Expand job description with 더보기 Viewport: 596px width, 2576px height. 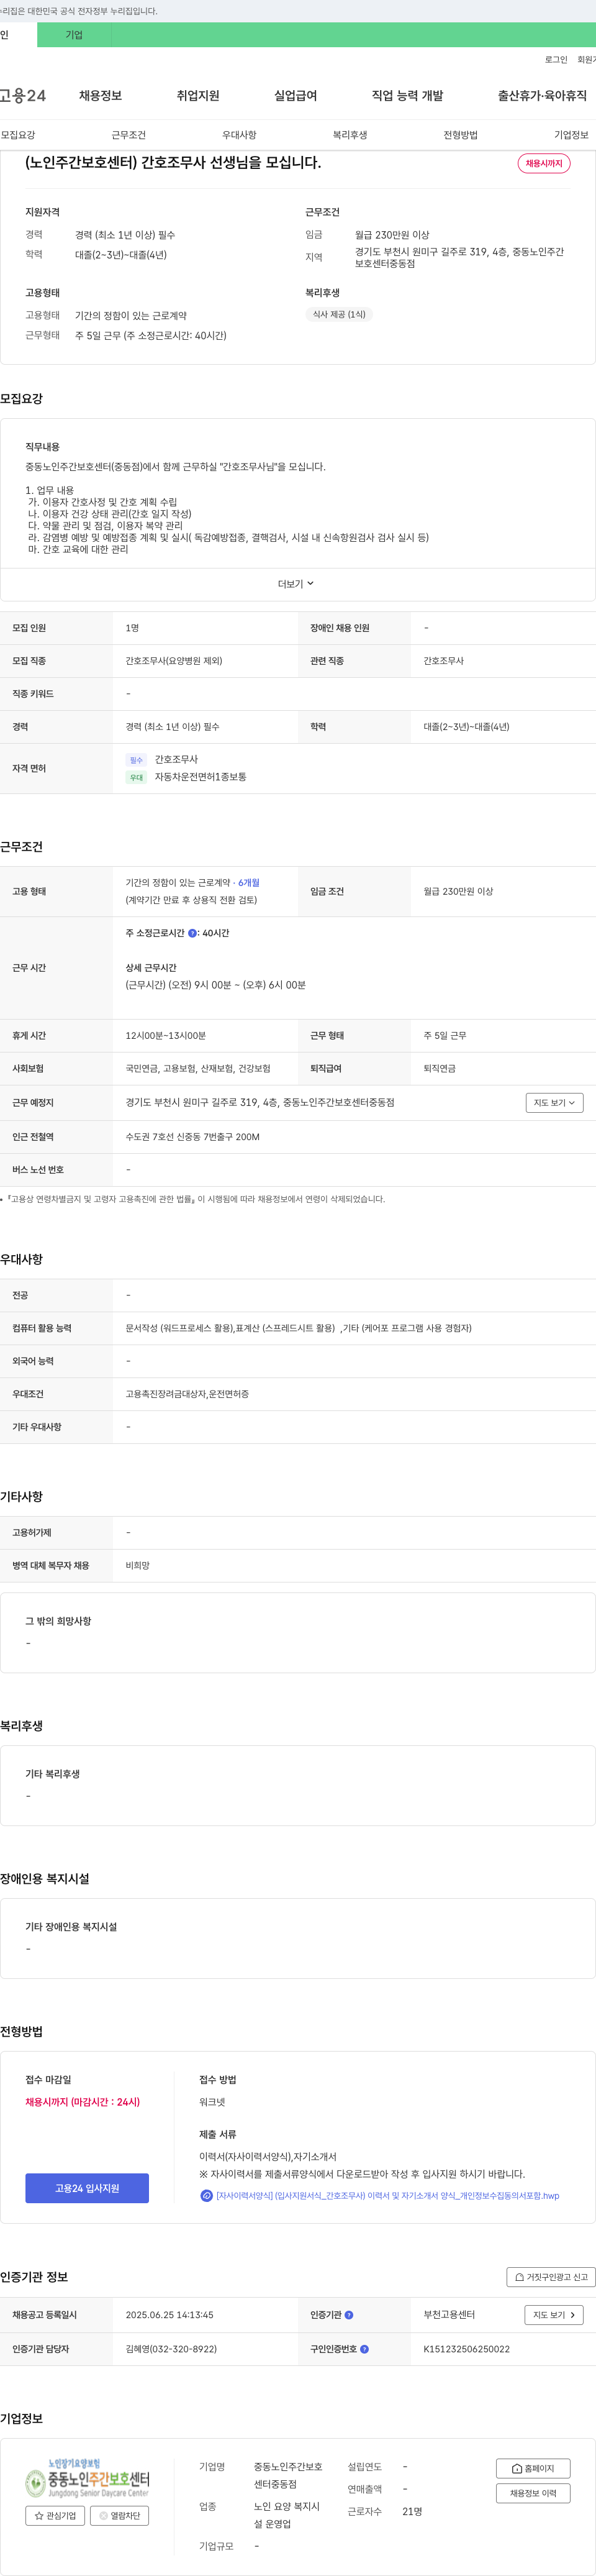[x=296, y=584]
